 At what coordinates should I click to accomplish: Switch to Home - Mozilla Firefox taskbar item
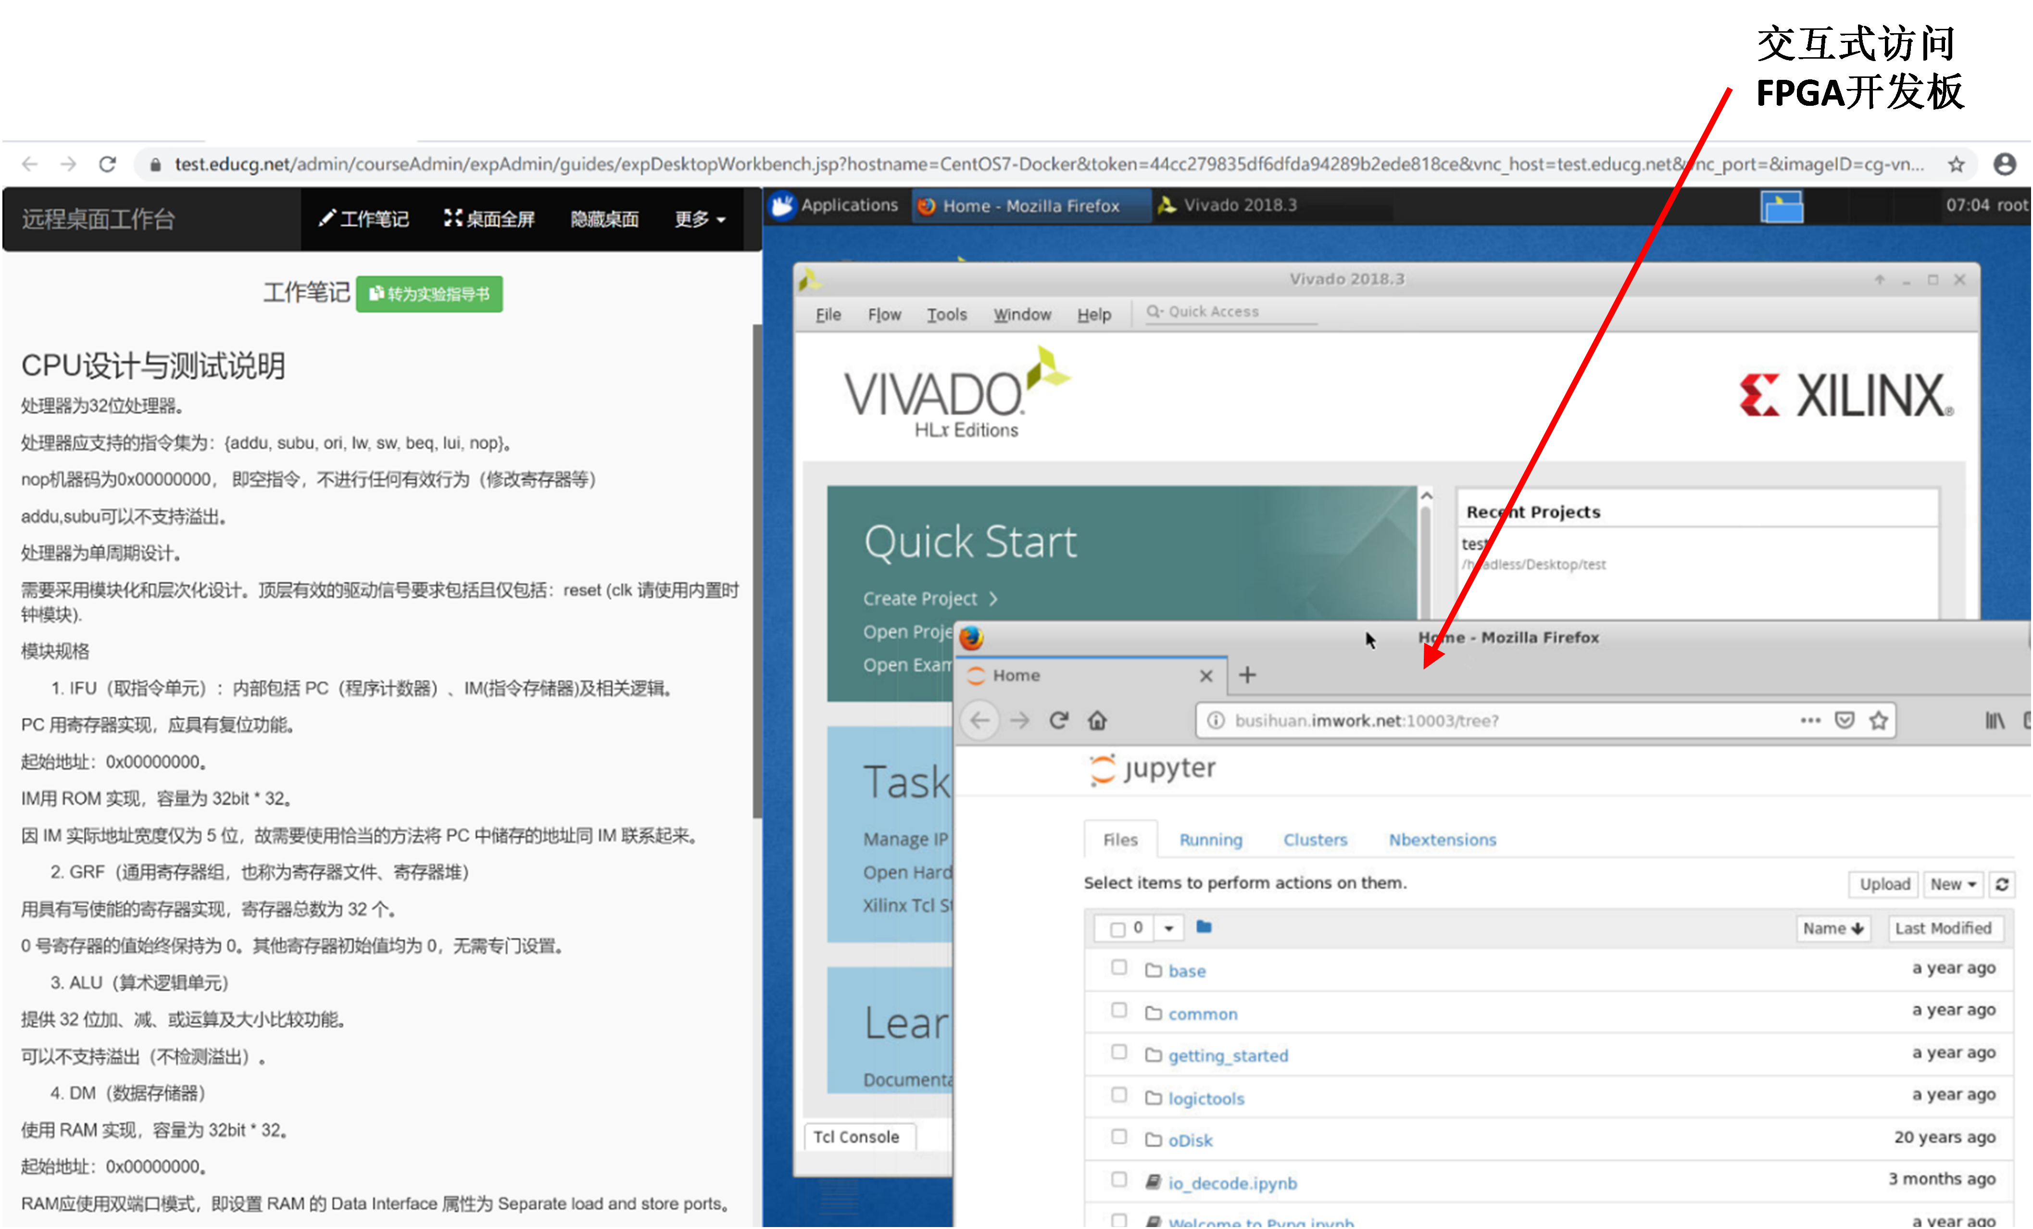1031,205
